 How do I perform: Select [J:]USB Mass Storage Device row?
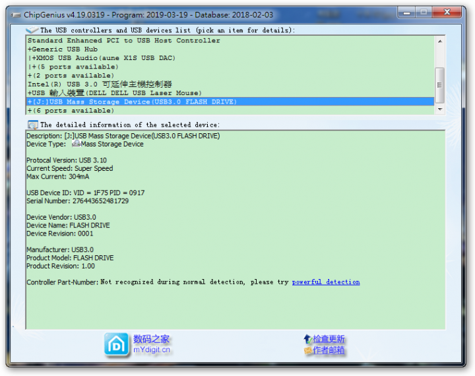230,102
